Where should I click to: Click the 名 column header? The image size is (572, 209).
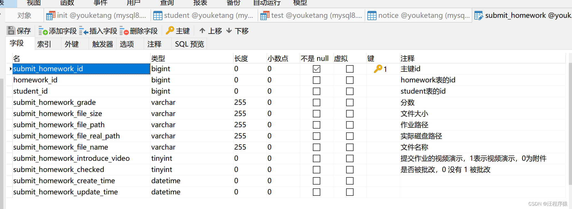pyautogui.click(x=82, y=59)
